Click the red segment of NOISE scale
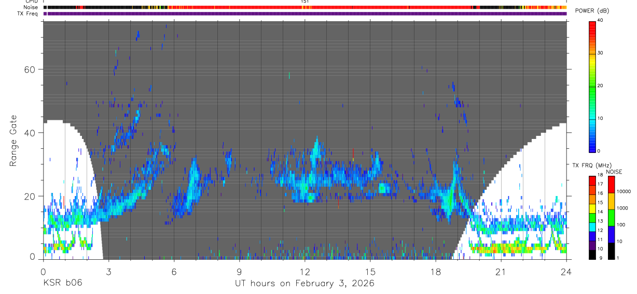This screenshot has height=294, width=637. point(612,185)
